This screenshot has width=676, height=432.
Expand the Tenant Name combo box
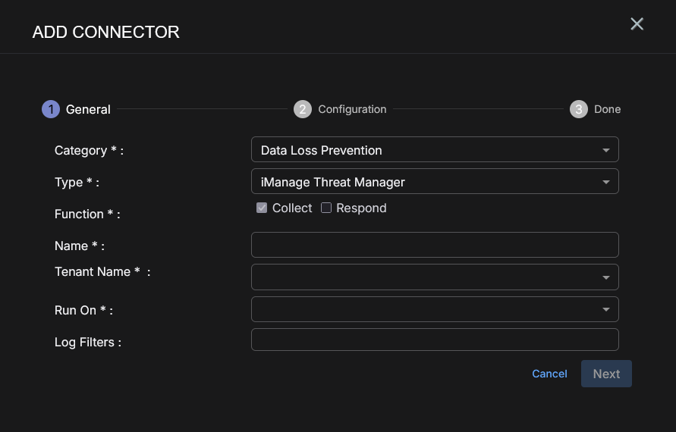tap(425, 277)
